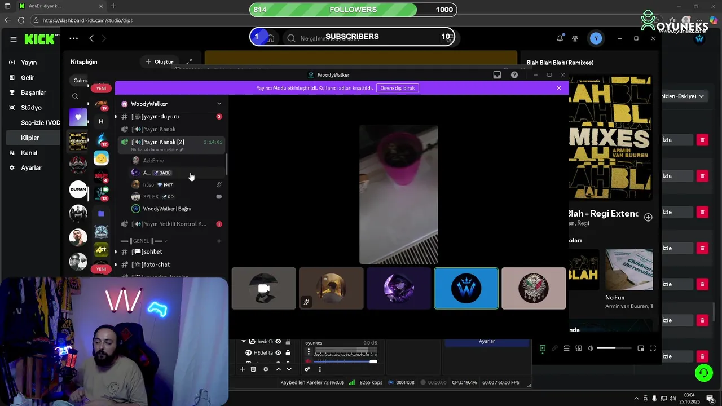This screenshot has width=722, height=406.
Task: Expand the Spotify library panel
Action: click(190, 61)
